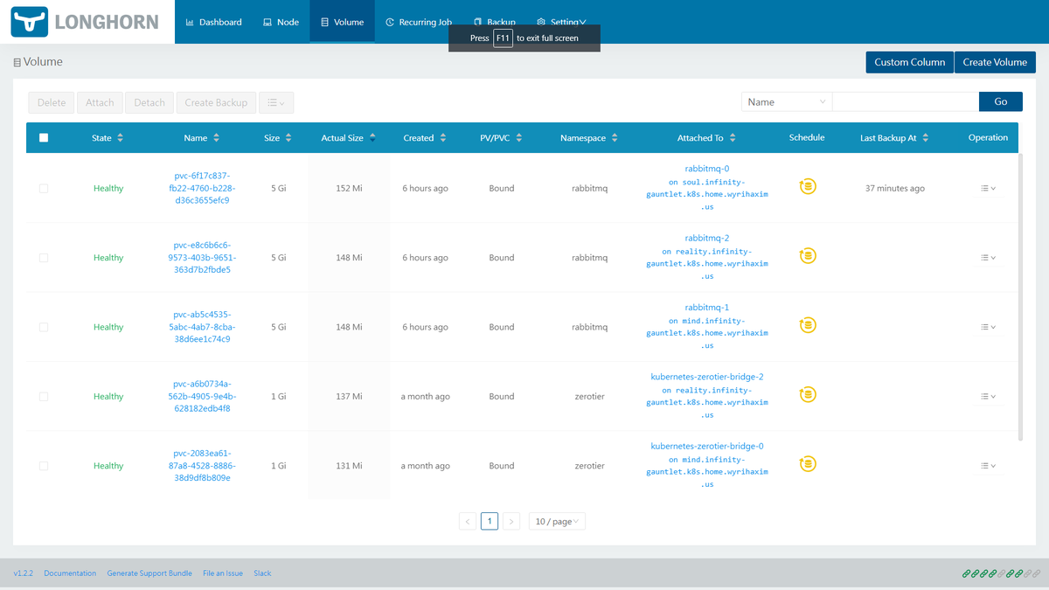Click the Go search button
This screenshot has height=590, width=1049.
pos(1001,102)
